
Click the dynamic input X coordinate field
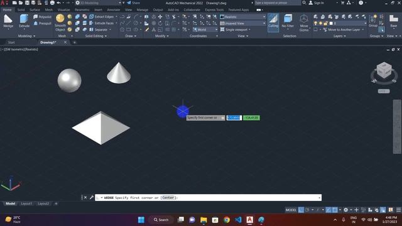pyautogui.click(x=234, y=117)
